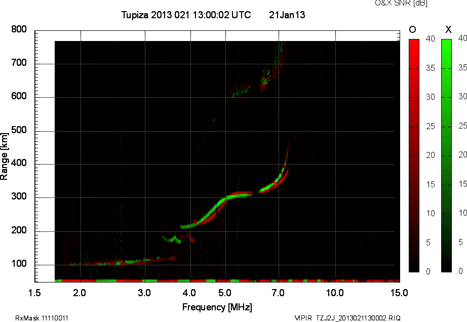Click the 400 range axis label

19,163
